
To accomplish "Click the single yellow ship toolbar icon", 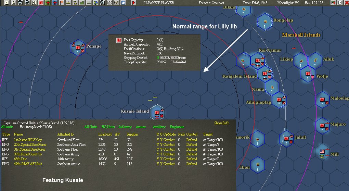I will [68, 3].
